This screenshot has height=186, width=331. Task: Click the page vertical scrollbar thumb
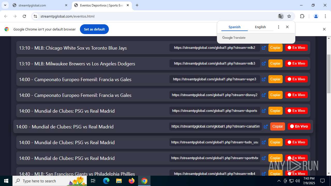coord(329,74)
